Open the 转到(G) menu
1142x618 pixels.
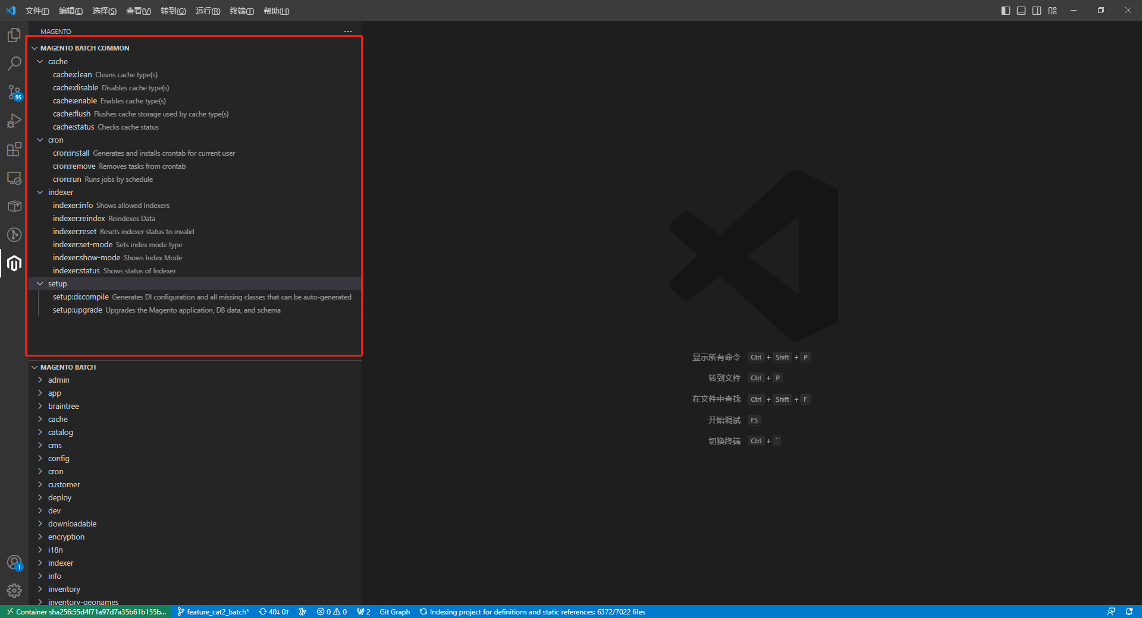click(x=173, y=11)
